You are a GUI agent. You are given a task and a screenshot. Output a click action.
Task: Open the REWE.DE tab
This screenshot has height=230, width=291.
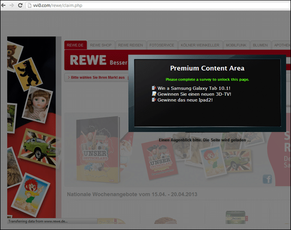(75, 45)
